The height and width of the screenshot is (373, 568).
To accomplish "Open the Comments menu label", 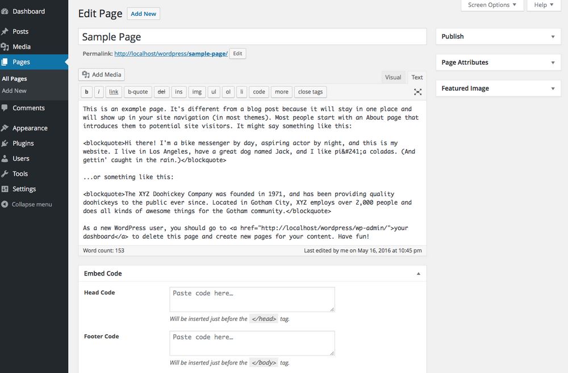I will point(28,108).
